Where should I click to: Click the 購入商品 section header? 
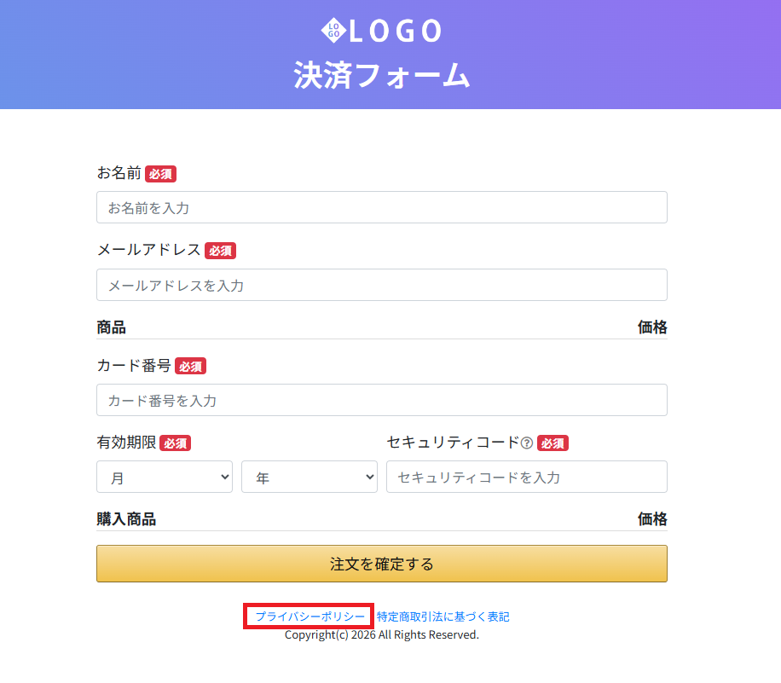point(126,519)
